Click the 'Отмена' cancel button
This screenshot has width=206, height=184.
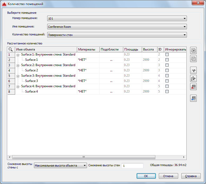168,176
